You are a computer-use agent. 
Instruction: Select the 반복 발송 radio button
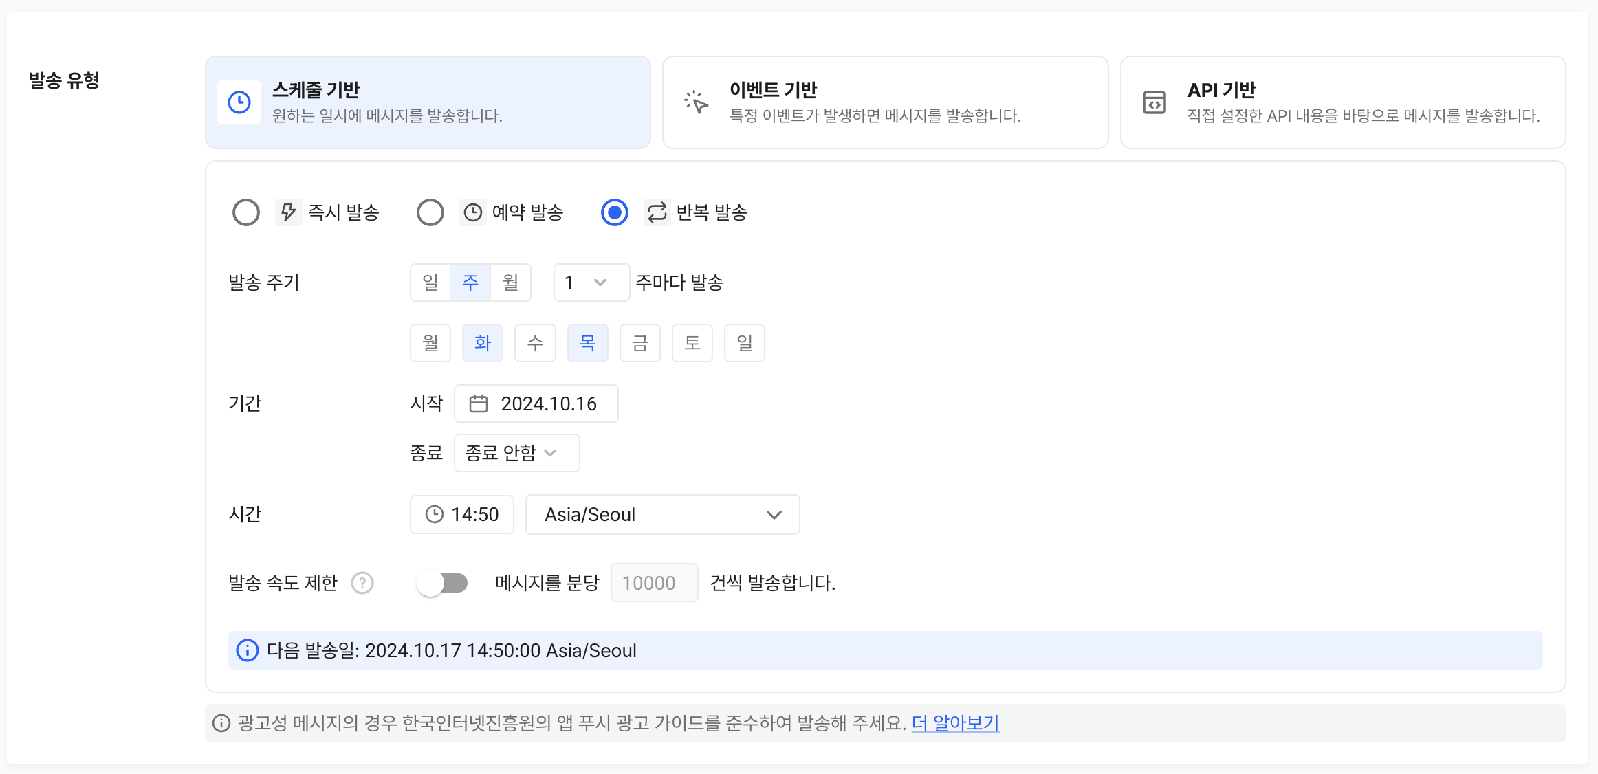coord(615,212)
